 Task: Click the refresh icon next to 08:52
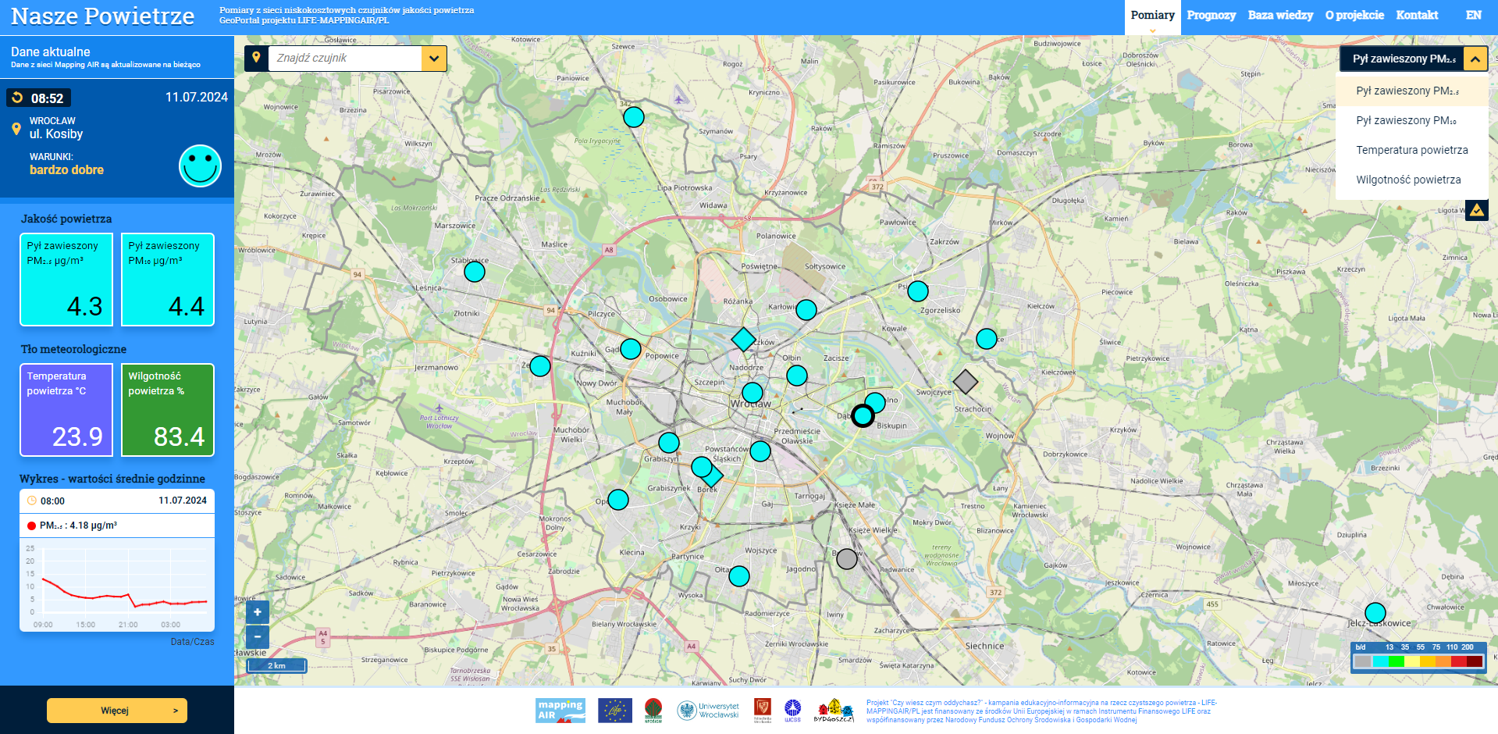(x=17, y=98)
